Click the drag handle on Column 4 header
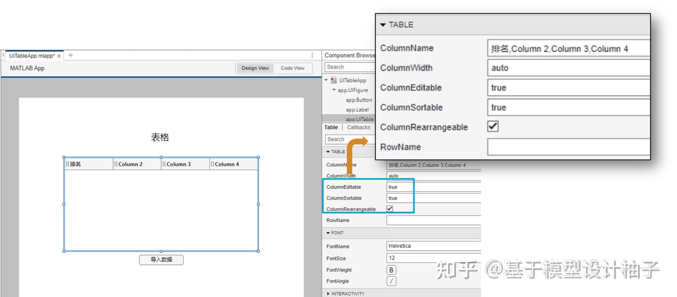This screenshot has width=677, height=297. pyautogui.click(x=213, y=164)
